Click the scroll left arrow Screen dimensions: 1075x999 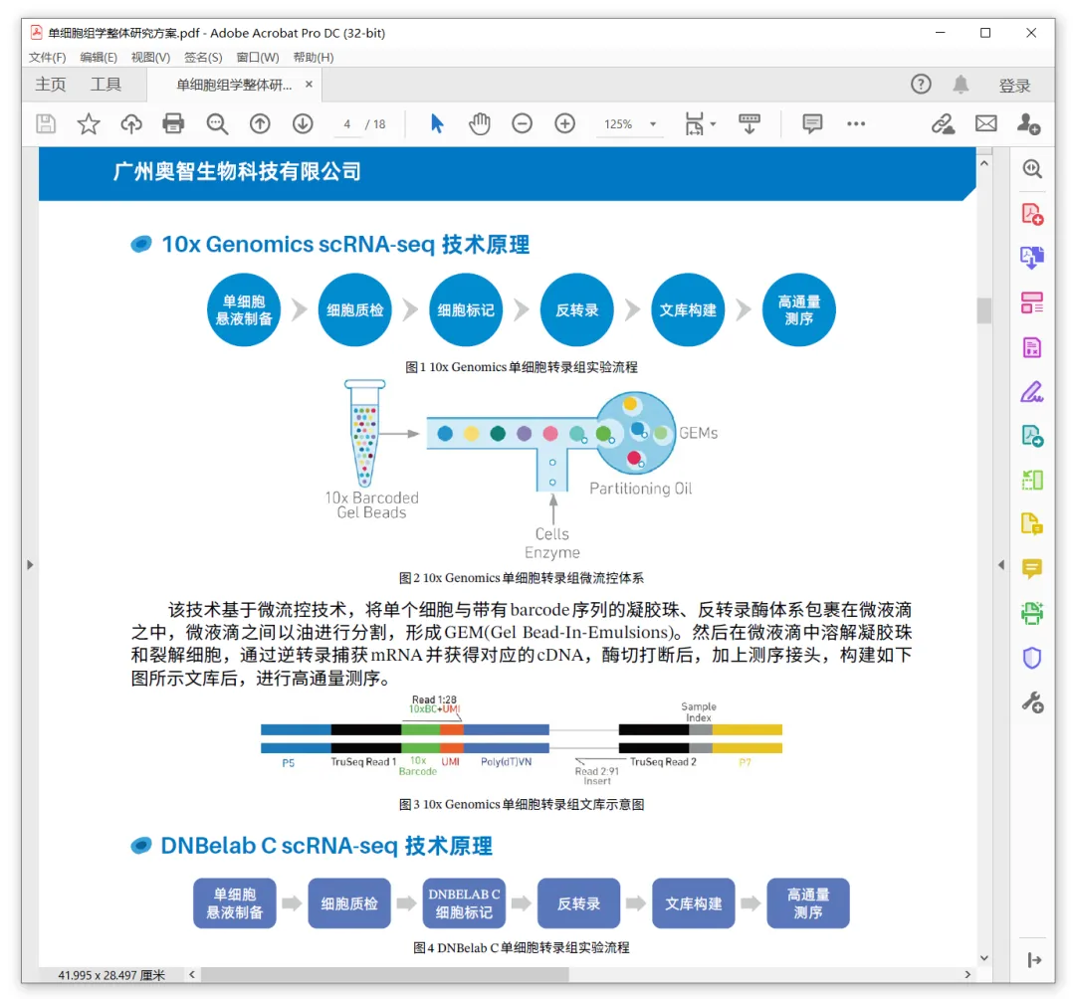[192, 974]
